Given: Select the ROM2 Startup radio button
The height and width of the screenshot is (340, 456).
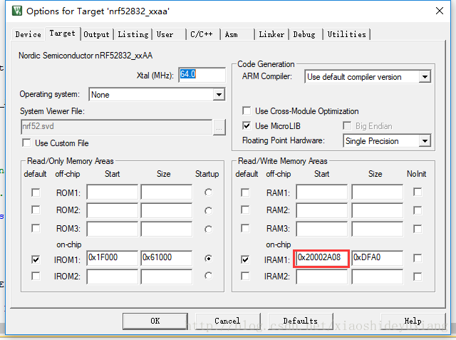Looking at the screenshot, I should (208, 210).
